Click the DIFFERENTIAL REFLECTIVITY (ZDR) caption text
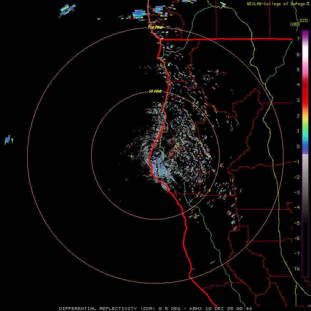This screenshot has height=311, width=311. tap(108, 309)
